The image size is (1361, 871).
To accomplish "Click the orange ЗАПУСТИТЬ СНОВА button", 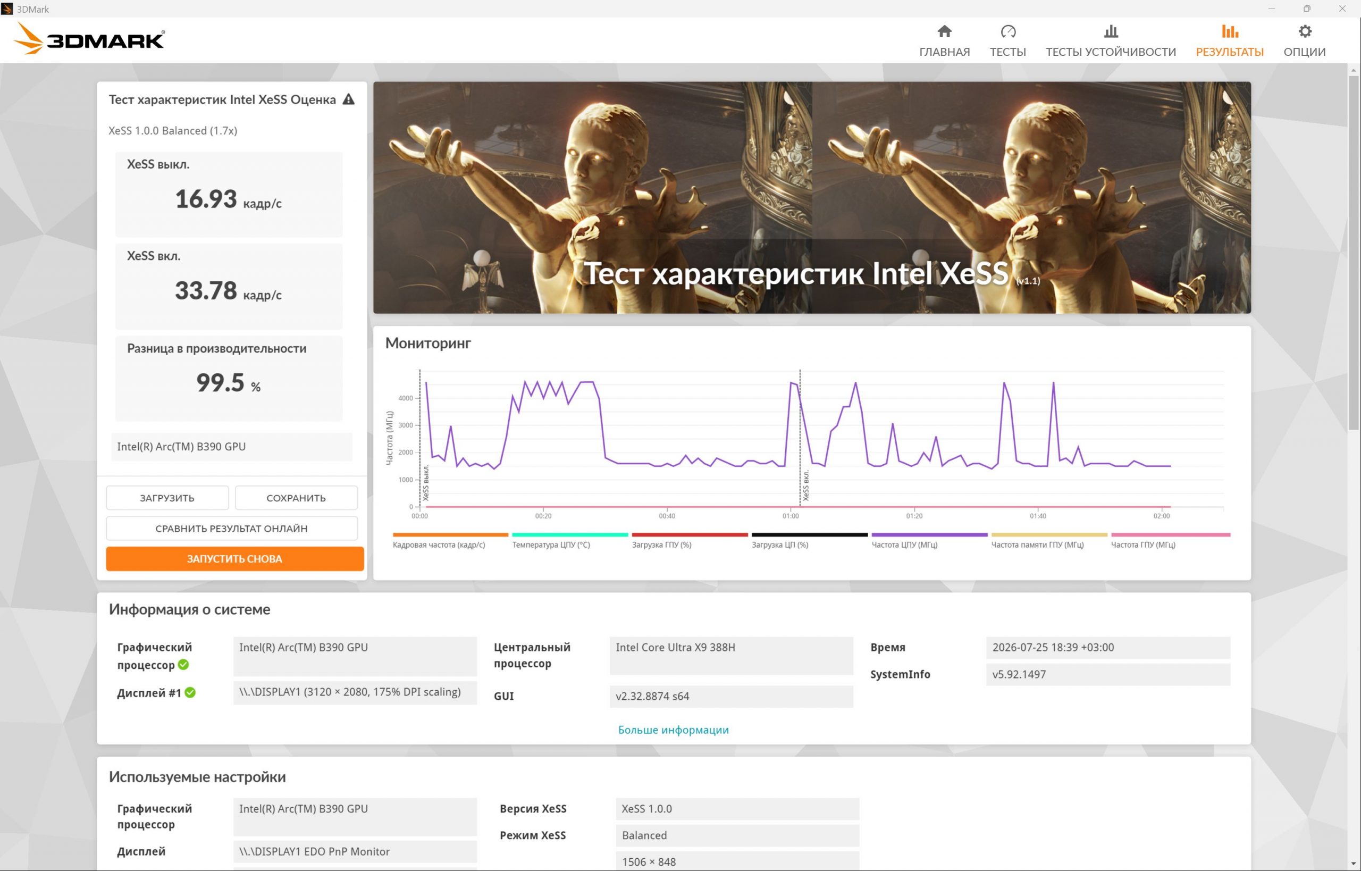I will tap(234, 559).
